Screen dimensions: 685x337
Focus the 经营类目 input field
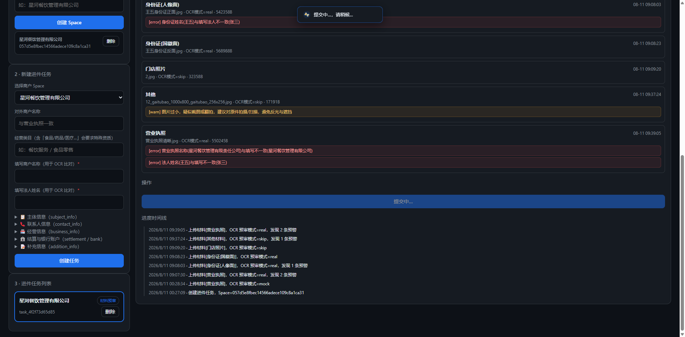click(69, 150)
